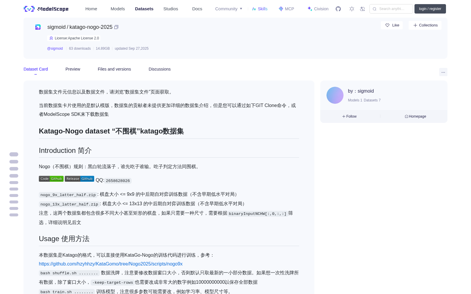The width and height of the screenshot is (471, 294).
Task: Open the @sigmoid profile link
Action: (x=55, y=49)
